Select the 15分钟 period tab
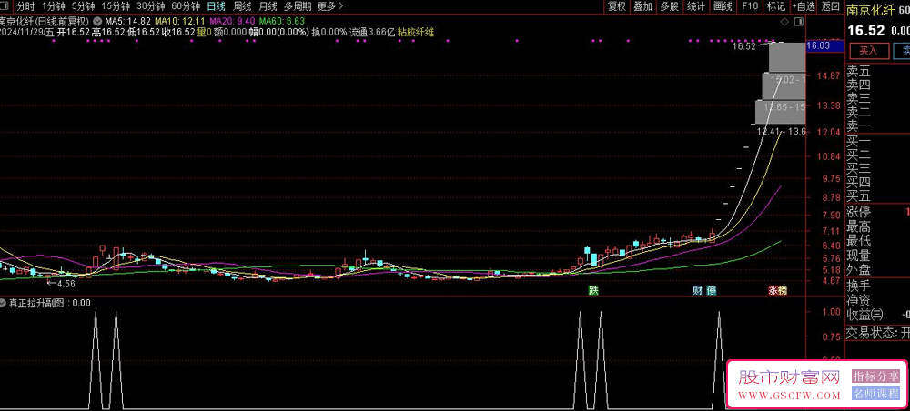 [x=115, y=7]
